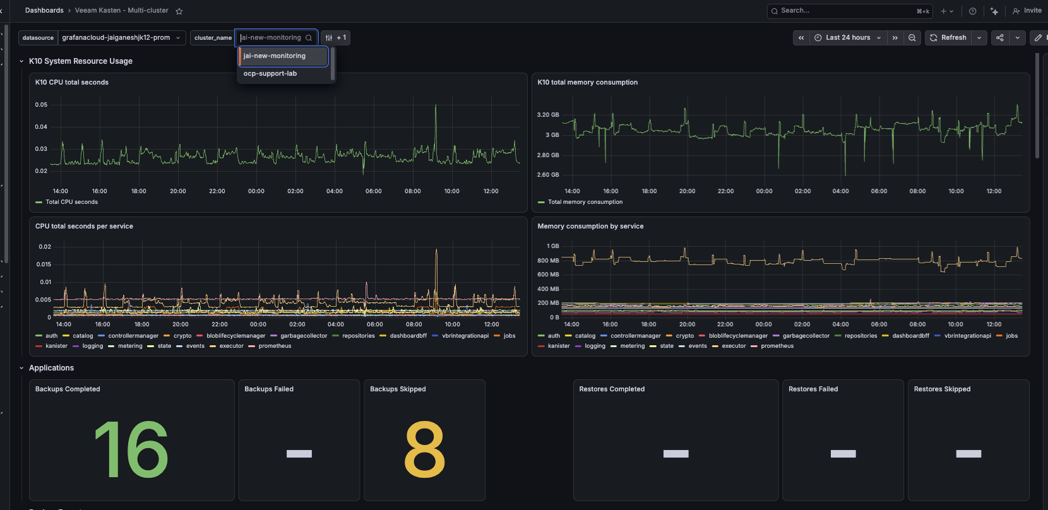
Task: Click the magnifier icon in Search box
Action: click(x=775, y=11)
